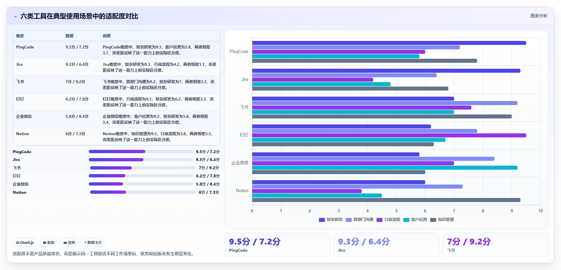Click table cell 5.8分 / 8.4分

pos(77,117)
